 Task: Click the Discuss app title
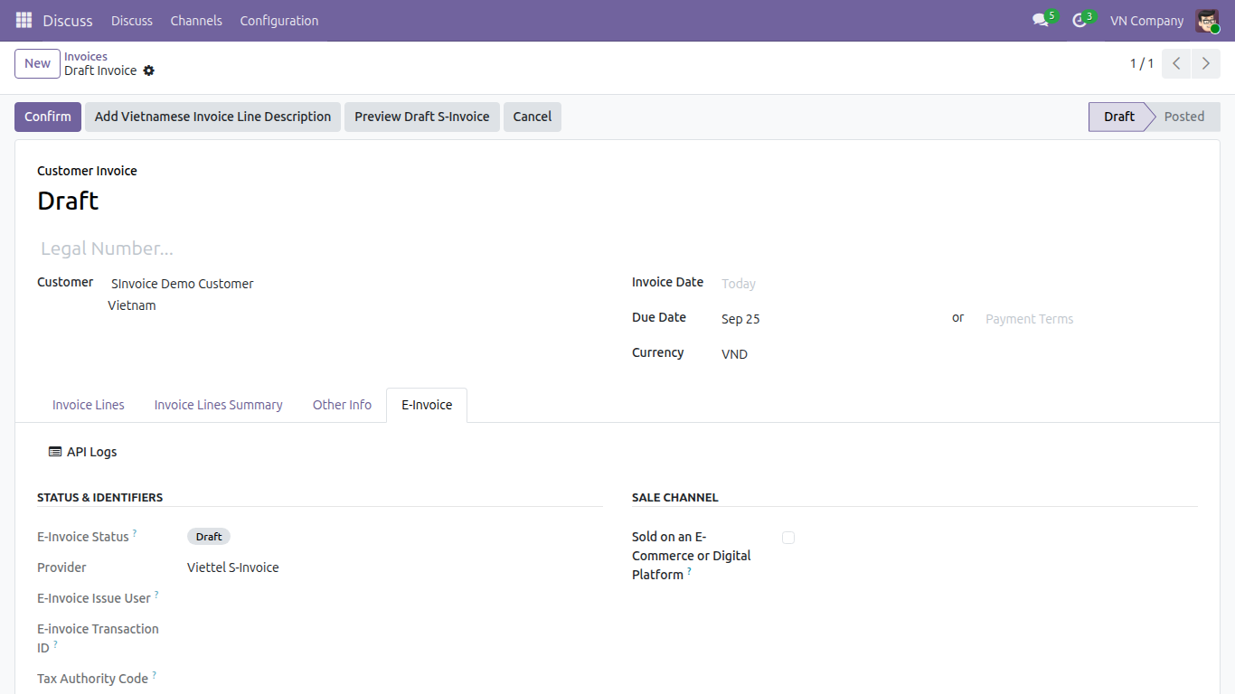pyautogui.click(x=68, y=21)
